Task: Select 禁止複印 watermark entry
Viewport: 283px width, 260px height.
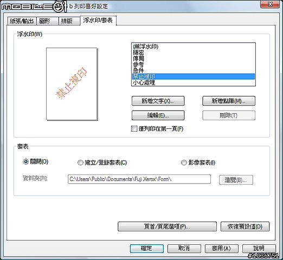Action: click(194, 76)
